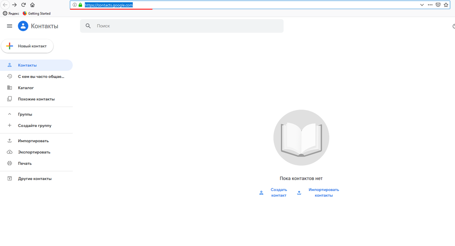Click the cloud download icon beside Экспортировать
The image size is (455, 246).
point(10,152)
